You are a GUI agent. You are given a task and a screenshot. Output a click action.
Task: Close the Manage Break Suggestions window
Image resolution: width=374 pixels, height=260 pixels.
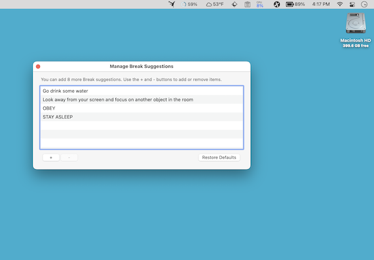(38, 67)
